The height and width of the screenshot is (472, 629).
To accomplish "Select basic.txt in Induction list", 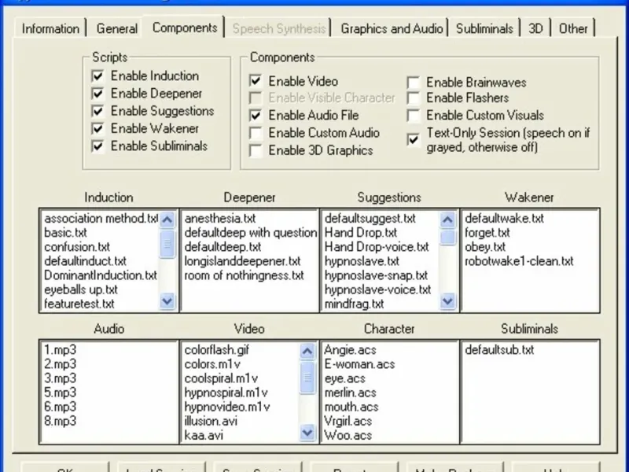I will click(x=65, y=233).
